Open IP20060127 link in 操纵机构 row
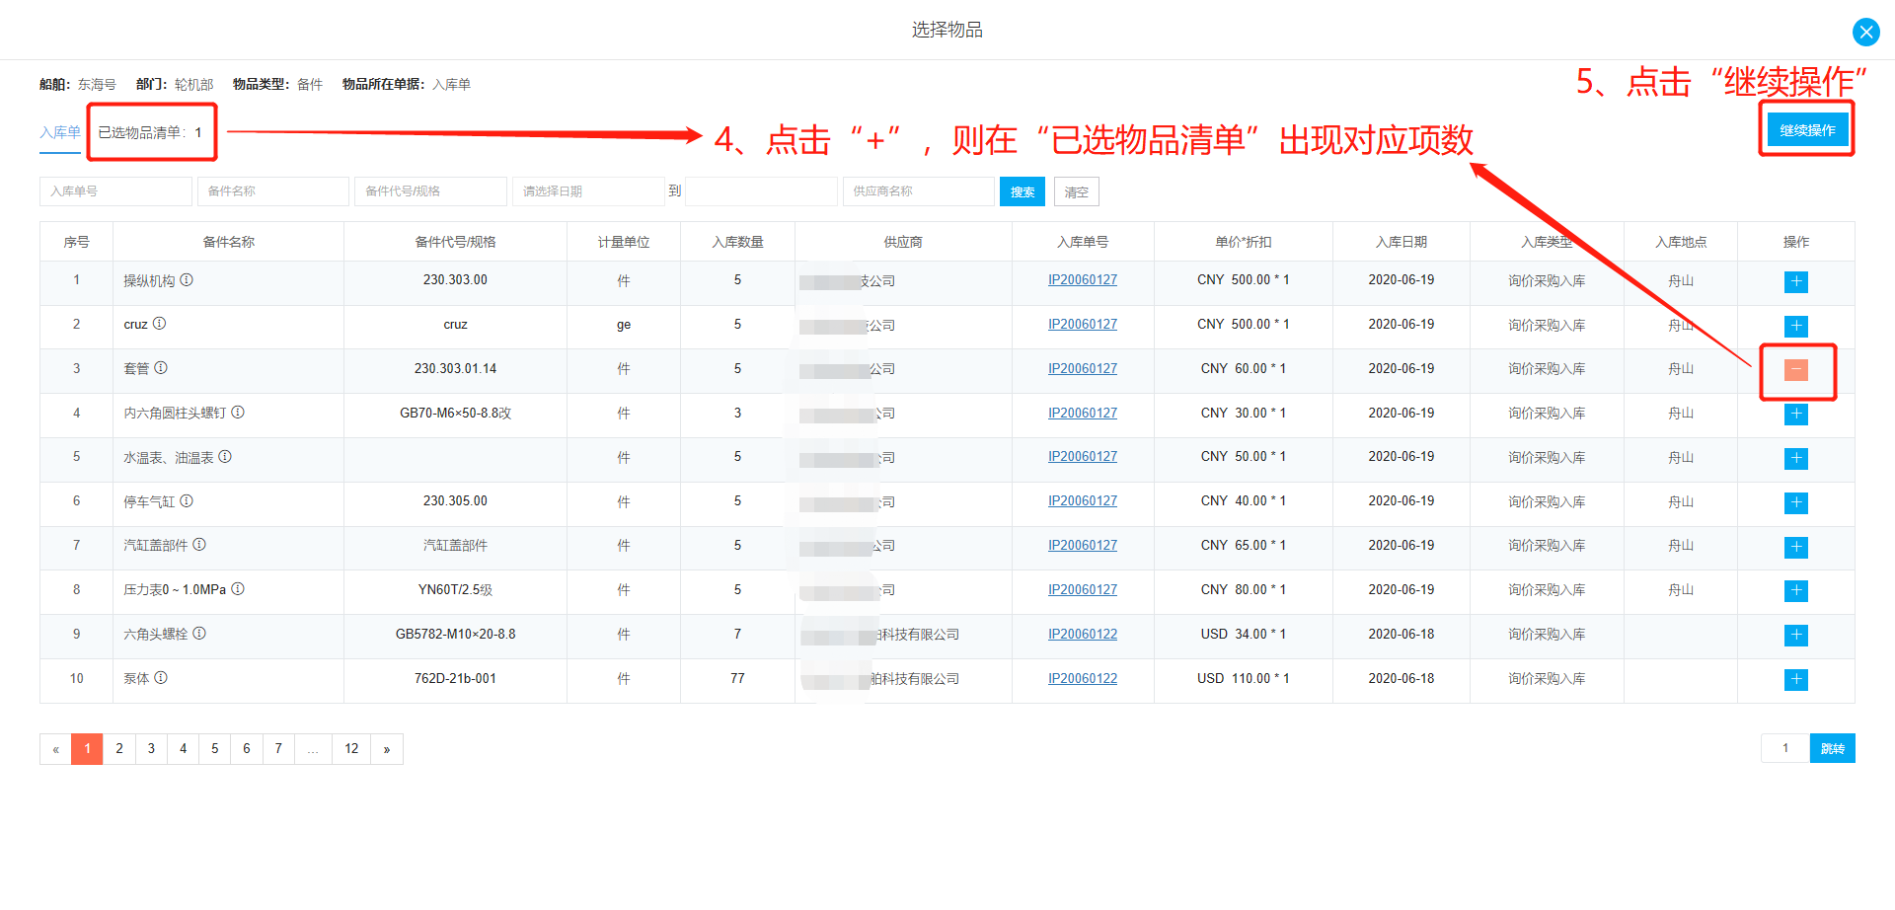The image size is (1895, 910). click(x=1083, y=280)
